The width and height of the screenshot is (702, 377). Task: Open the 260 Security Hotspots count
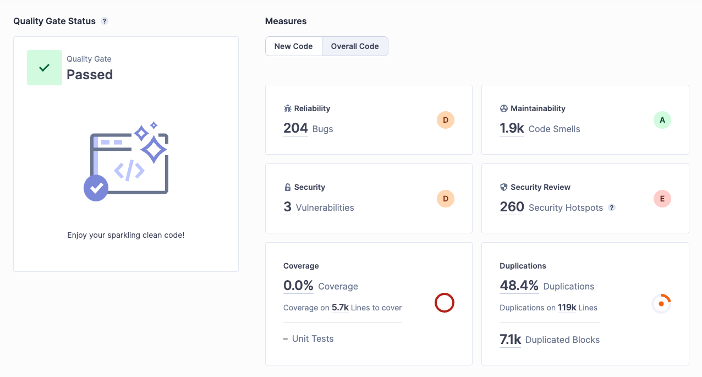click(512, 207)
